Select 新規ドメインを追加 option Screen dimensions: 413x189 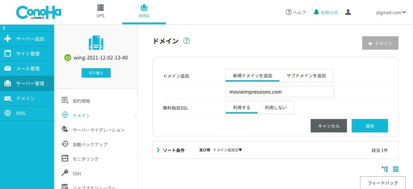point(252,75)
